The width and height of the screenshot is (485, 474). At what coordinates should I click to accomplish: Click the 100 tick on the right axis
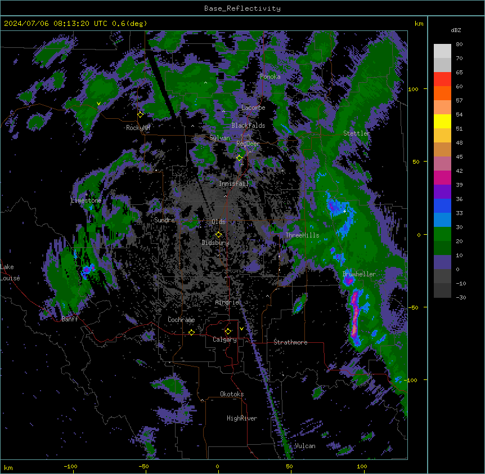coord(413,89)
